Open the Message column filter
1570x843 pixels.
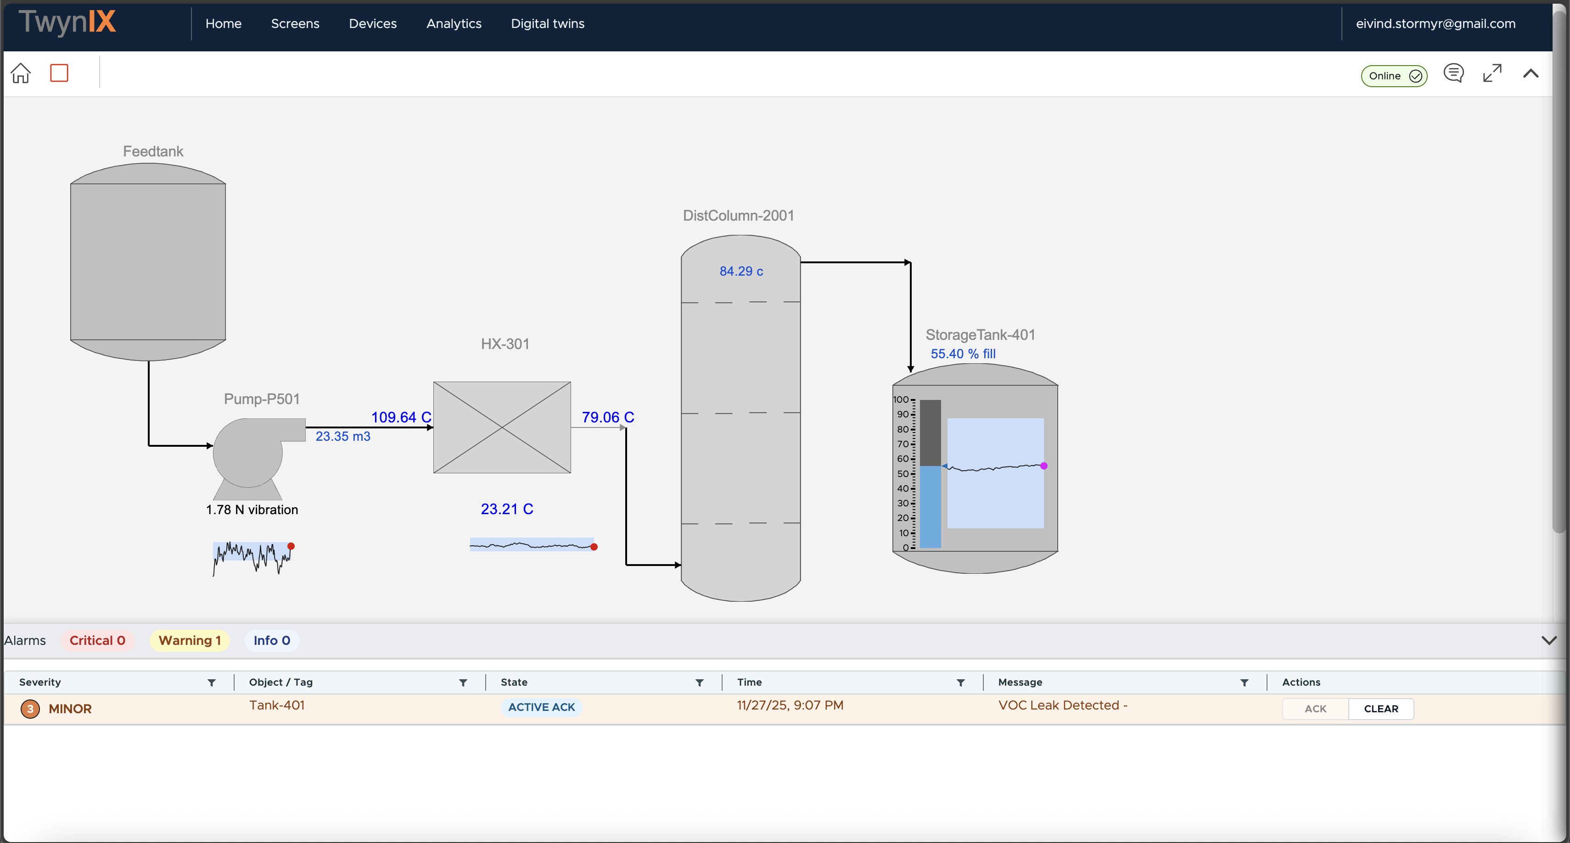1245,682
